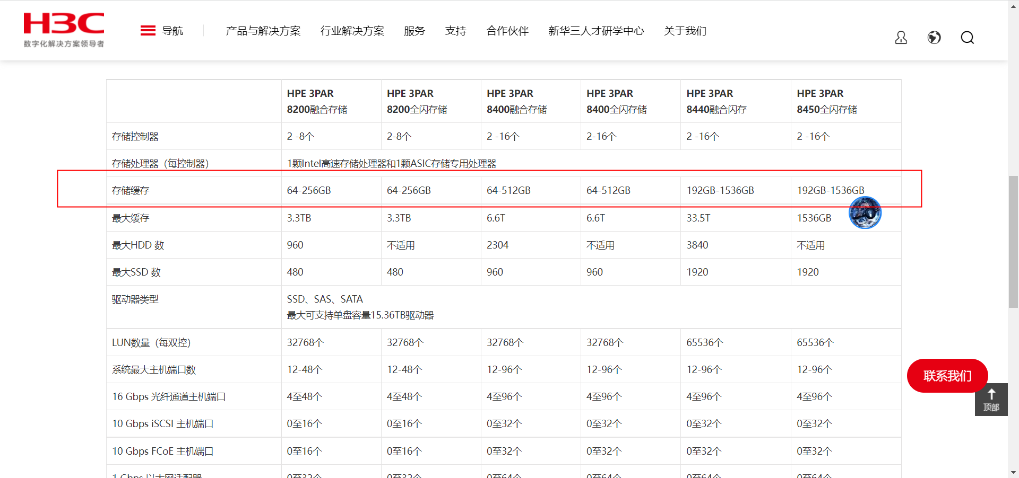
Task: Open the user account icon
Action: 901,38
